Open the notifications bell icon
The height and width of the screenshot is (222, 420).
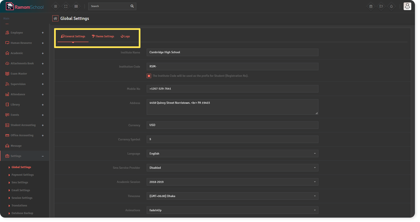click(391, 6)
